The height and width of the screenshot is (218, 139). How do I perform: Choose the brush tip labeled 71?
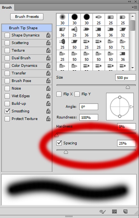pos(123,44)
